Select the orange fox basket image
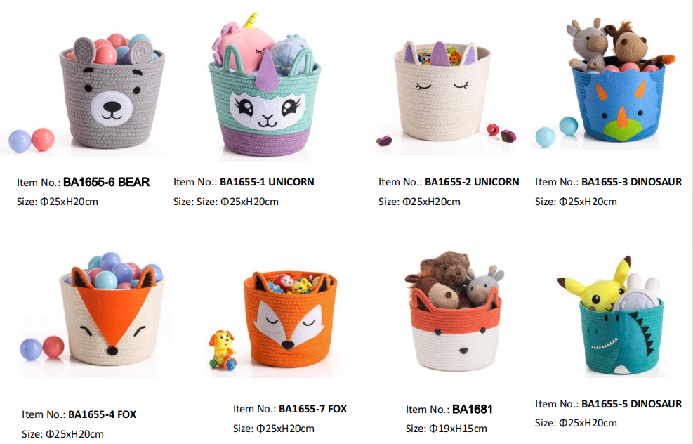 pyautogui.click(x=291, y=318)
